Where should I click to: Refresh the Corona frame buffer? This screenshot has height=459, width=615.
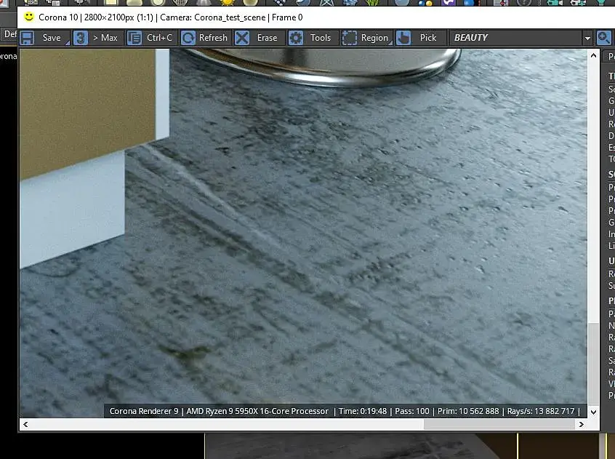coord(206,38)
